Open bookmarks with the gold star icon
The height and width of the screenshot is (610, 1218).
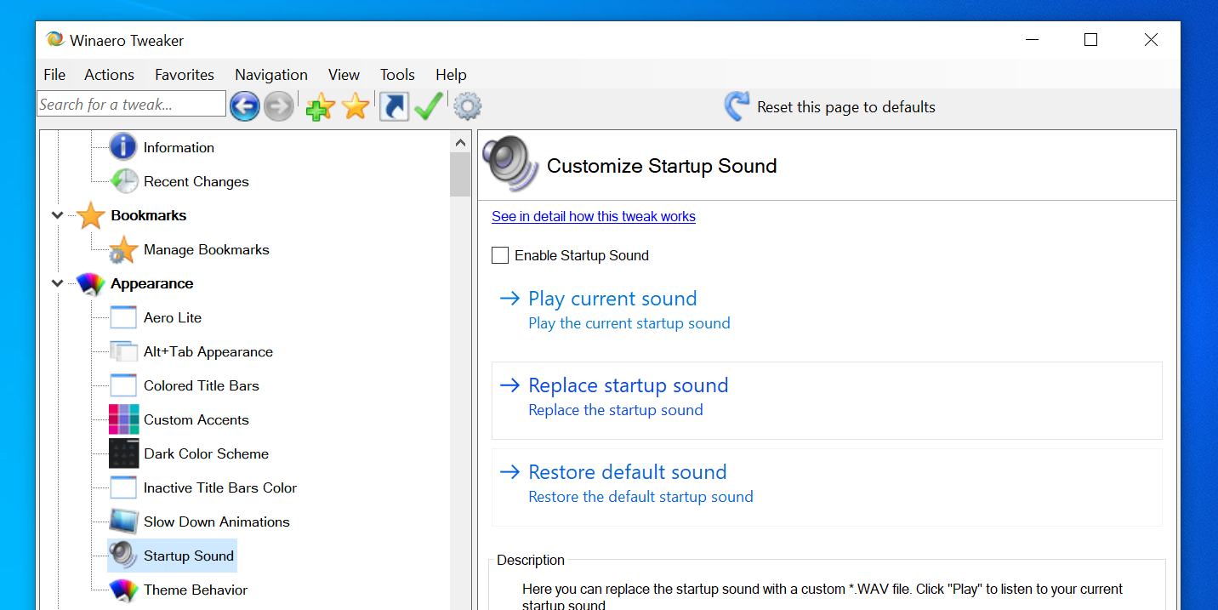[x=356, y=106]
